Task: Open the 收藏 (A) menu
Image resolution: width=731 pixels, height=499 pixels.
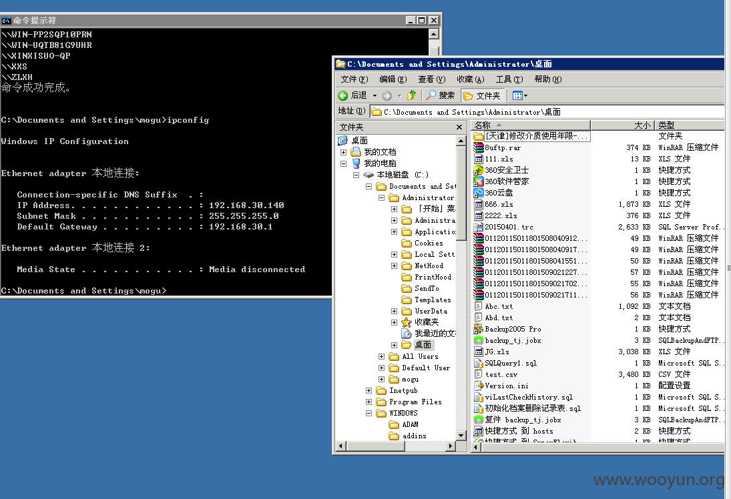Action: click(471, 79)
